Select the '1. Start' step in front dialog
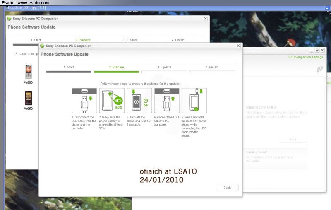331x210 pixels. [x=69, y=67]
